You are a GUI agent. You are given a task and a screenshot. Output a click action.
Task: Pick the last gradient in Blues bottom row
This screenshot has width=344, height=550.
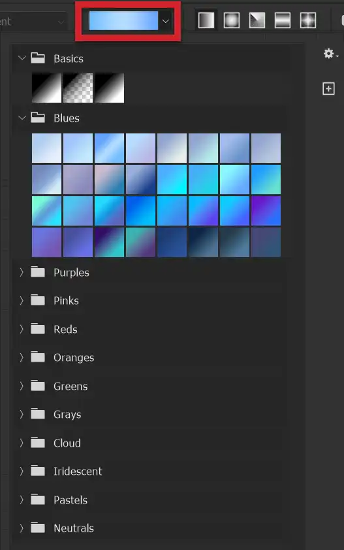click(266, 242)
